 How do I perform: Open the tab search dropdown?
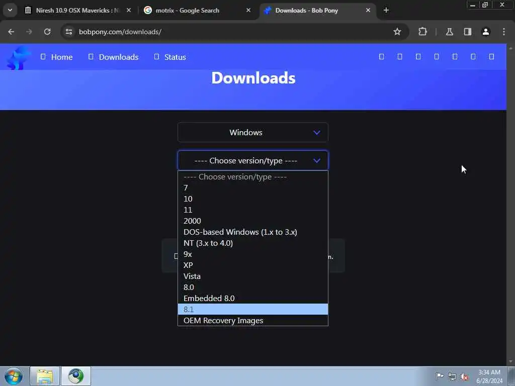coord(10,10)
